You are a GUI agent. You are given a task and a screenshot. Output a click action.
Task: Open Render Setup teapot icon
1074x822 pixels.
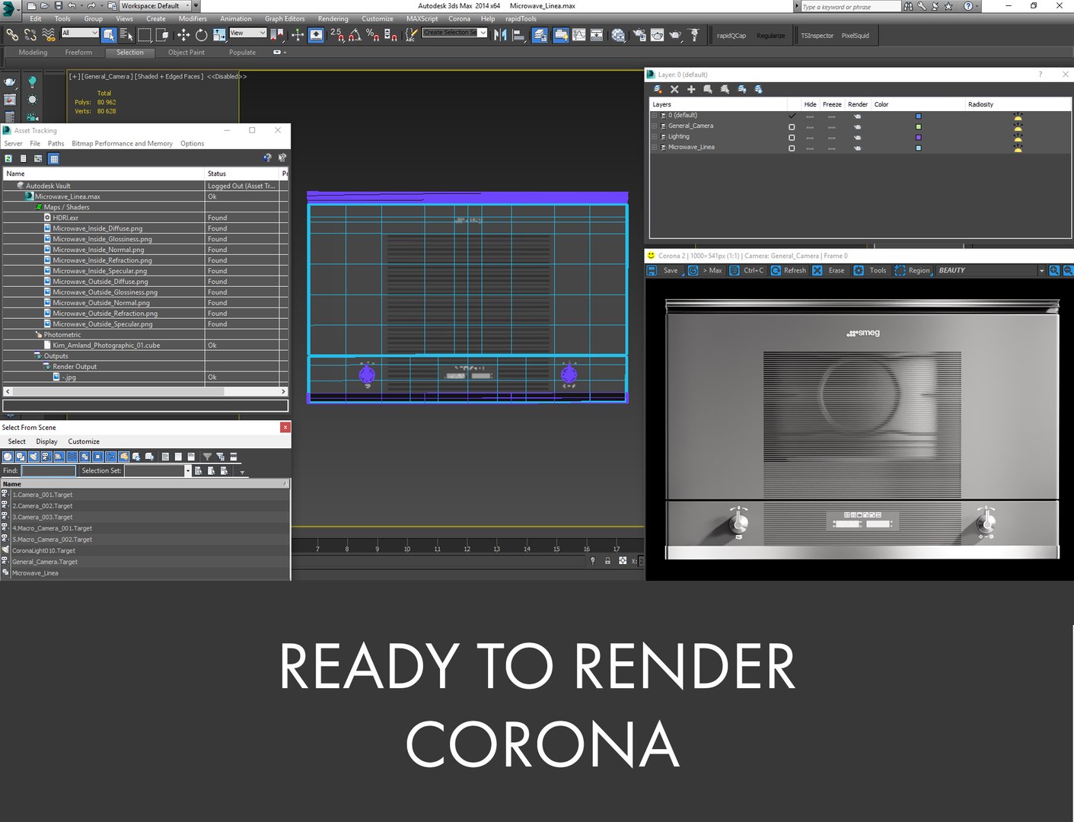coord(639,34)
